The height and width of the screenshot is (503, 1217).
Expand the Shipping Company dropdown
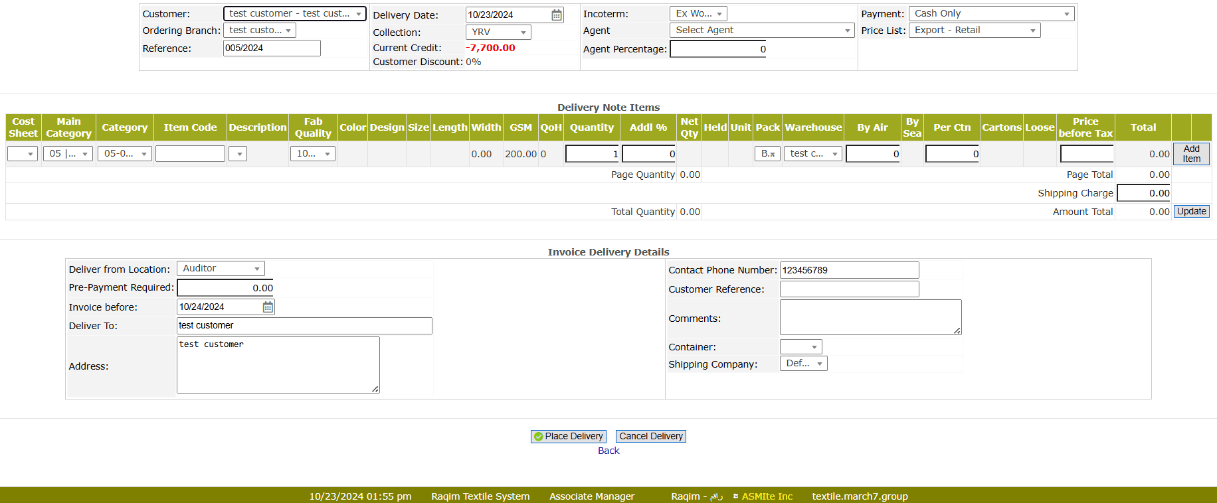803,364
